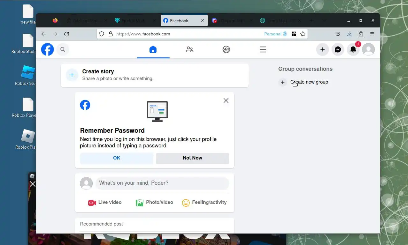
Task: Click the shield tracking protection icon
Action: pyautogui.click(x=102, y=34)
